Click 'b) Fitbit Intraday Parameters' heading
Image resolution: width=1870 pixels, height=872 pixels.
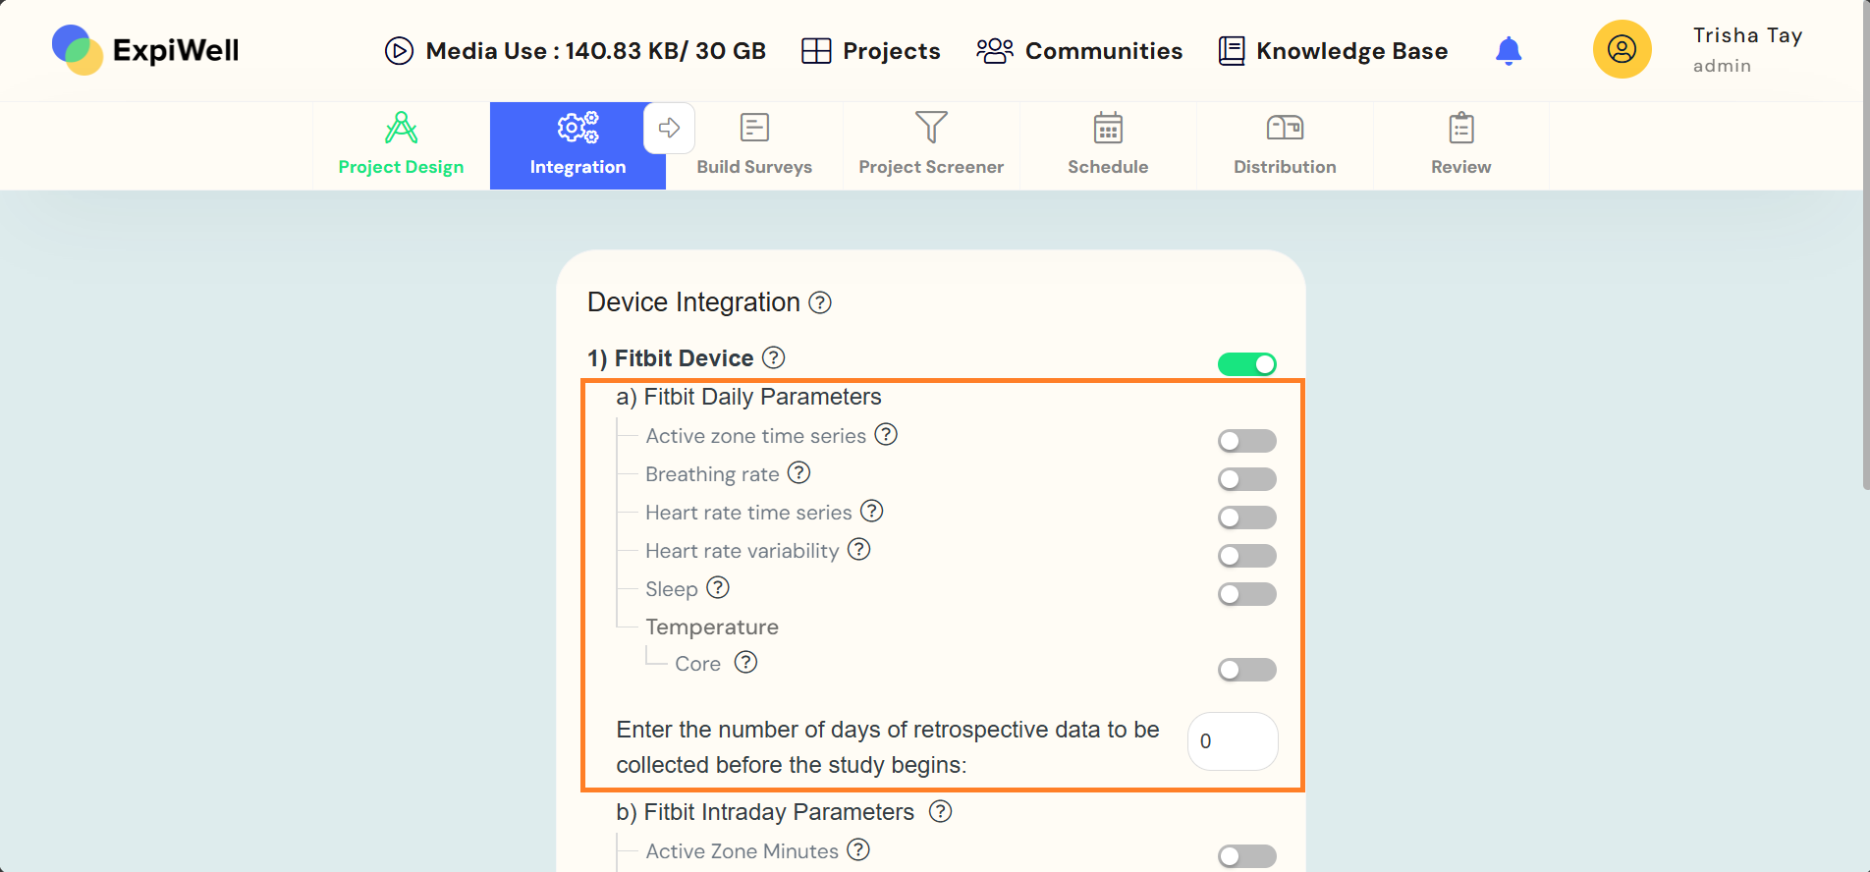coord(765,812)
